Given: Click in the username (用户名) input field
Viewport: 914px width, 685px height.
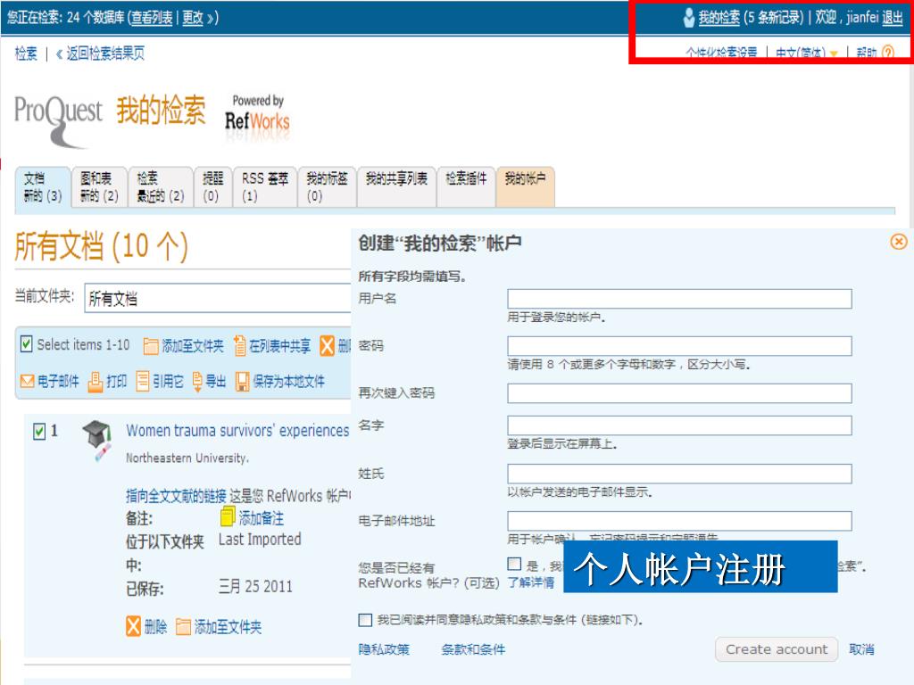Looking at the screenshot, I should tap(679, 299).
